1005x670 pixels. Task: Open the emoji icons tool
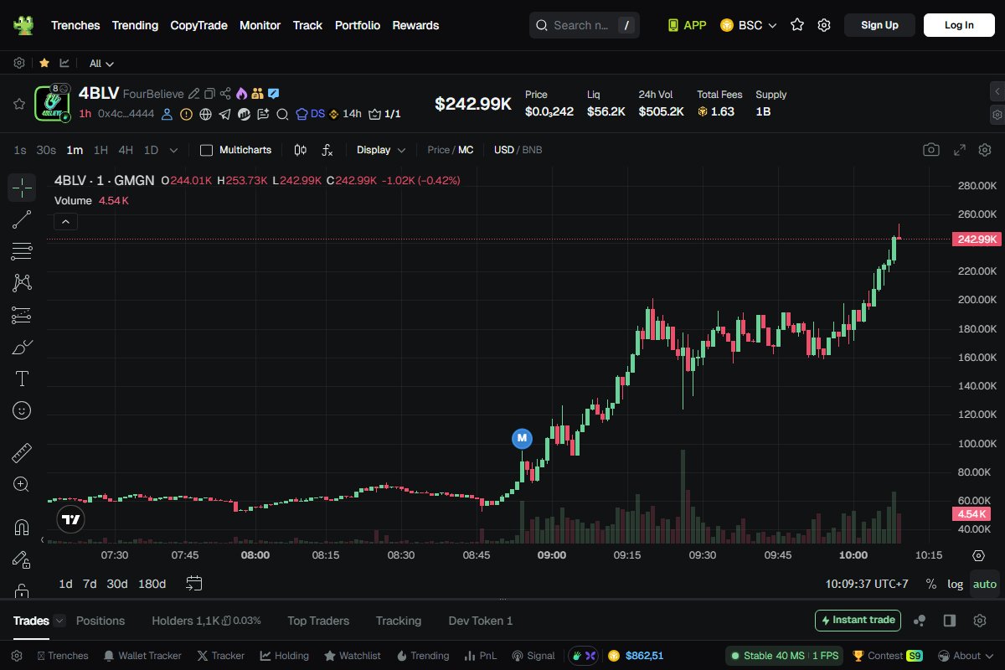click(22, 410)
